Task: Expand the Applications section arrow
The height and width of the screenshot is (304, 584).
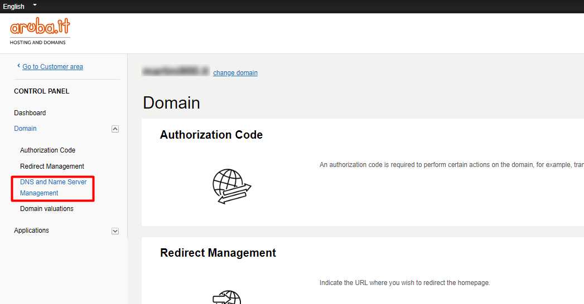Action: (x=115, y=231)
